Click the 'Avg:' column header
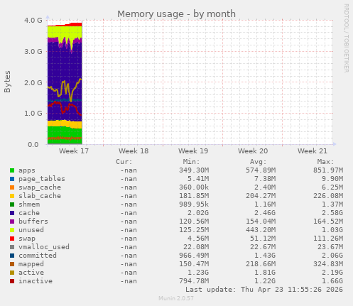This screenshot has height=306, width=353. pos(259,162)
